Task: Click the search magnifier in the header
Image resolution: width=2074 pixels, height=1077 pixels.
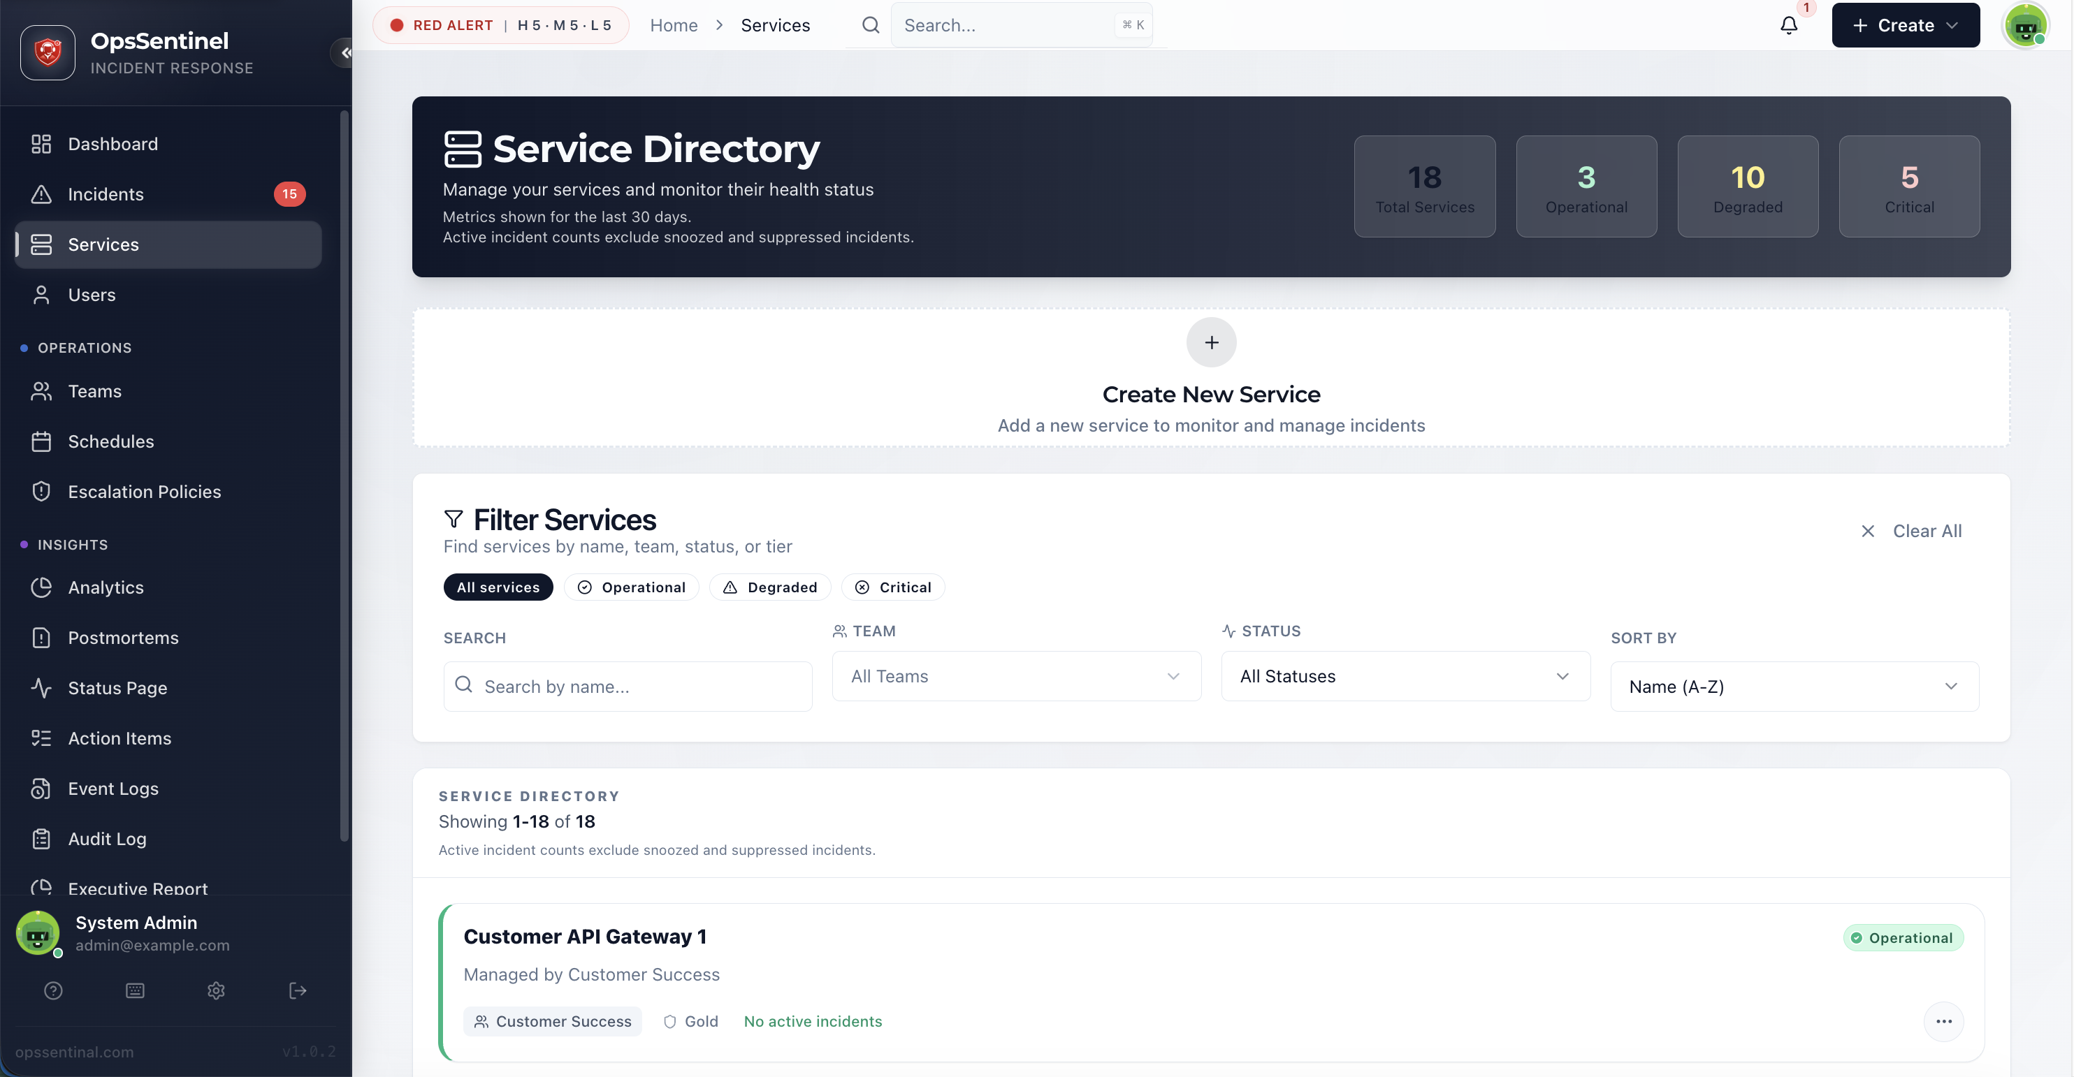Action: pos(871,25)
